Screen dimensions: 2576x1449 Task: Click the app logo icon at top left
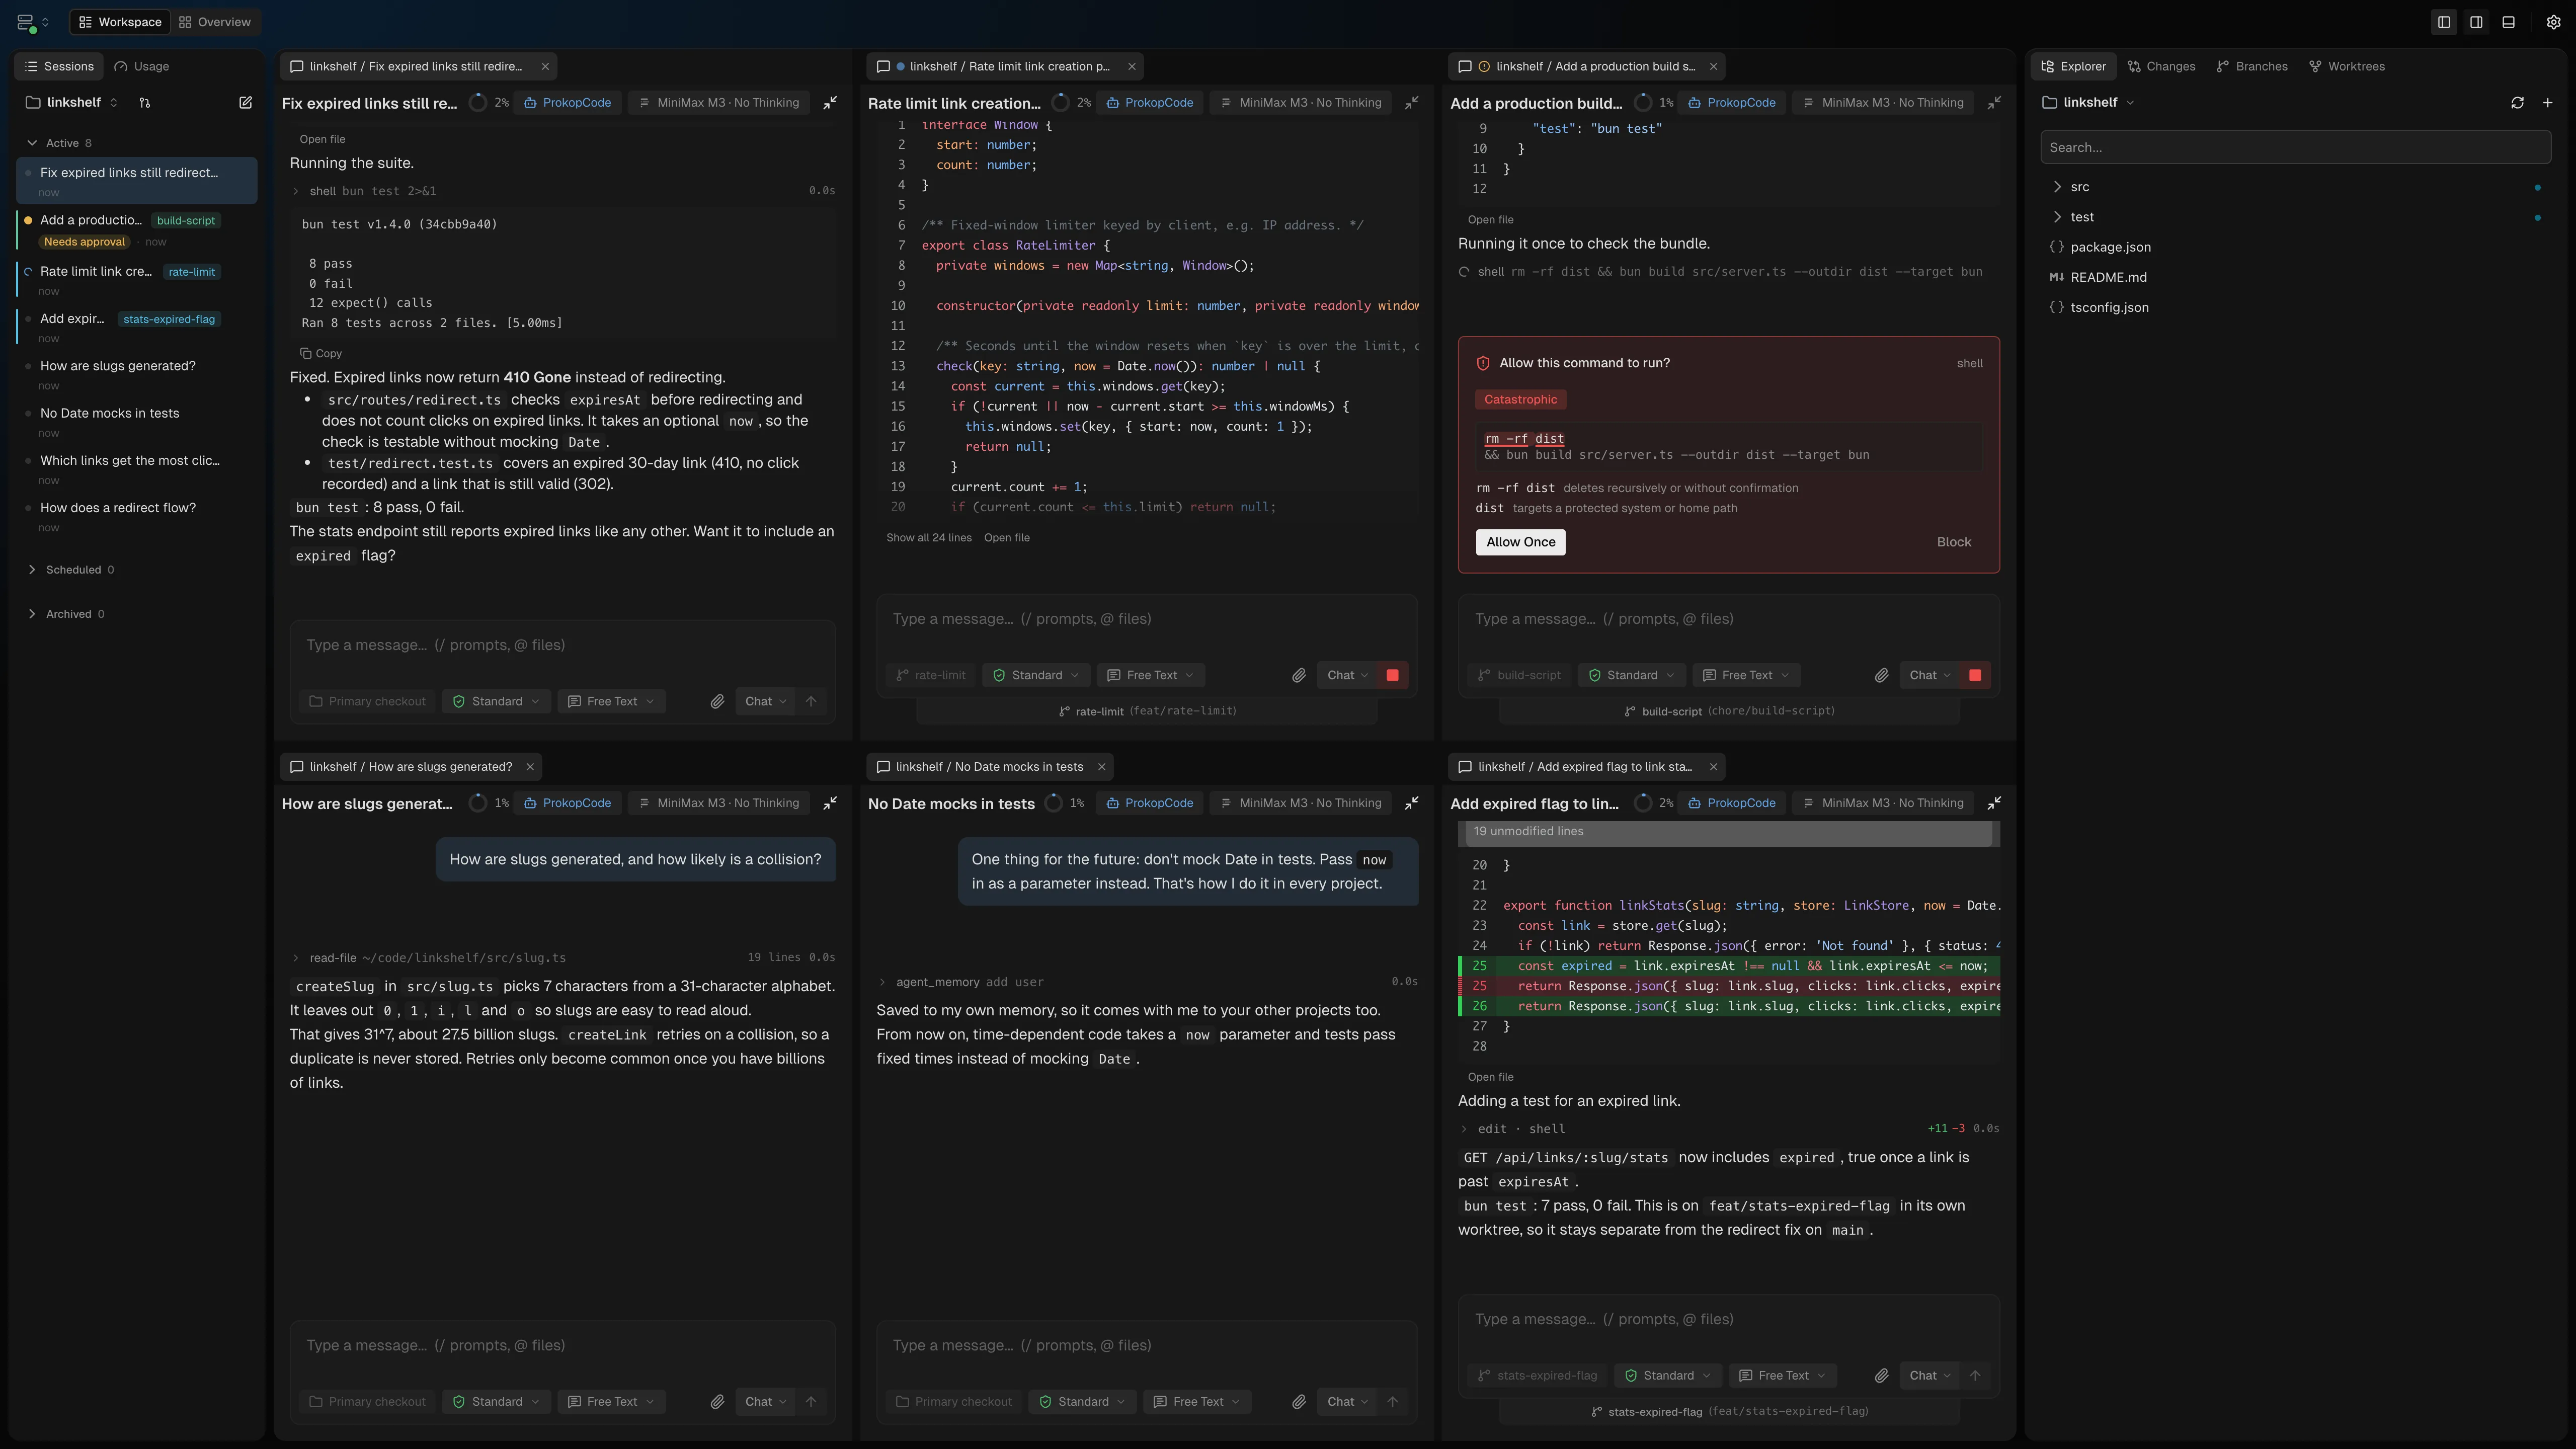tap(26, 22)
